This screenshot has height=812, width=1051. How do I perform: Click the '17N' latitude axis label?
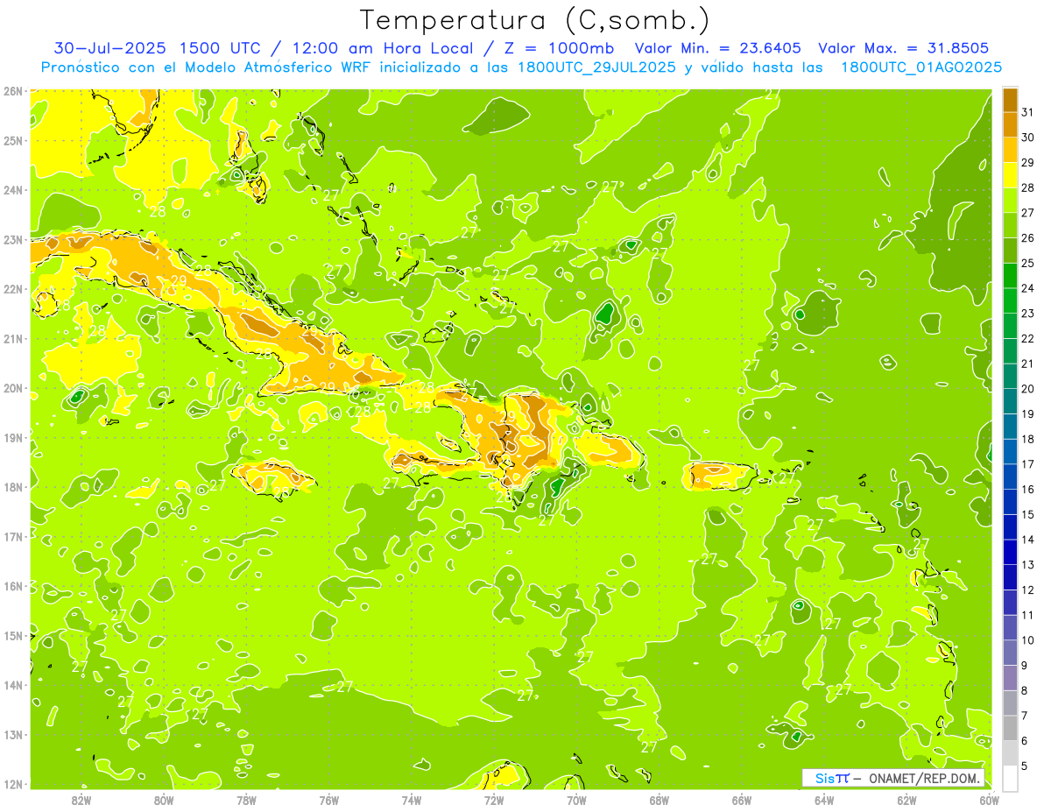pyautogui.click(x=13, y=536)
